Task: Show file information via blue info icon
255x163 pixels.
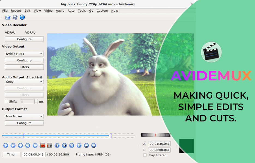Action: pos(22,17)
